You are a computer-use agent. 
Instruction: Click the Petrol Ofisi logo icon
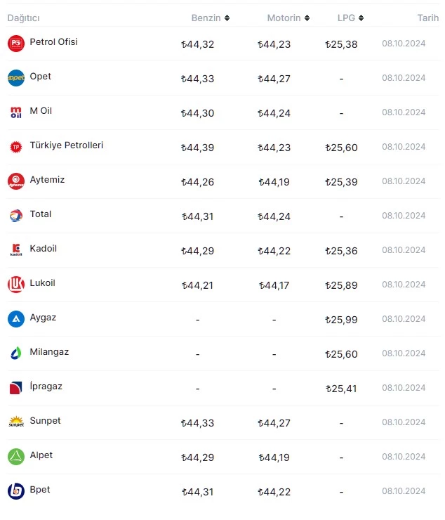pyautogui.click(x=15, y=44)
